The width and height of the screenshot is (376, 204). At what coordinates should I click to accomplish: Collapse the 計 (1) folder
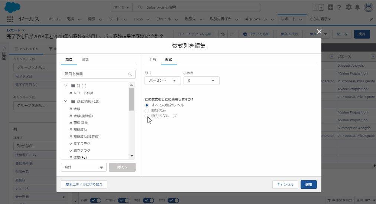(x=65, y=85)
